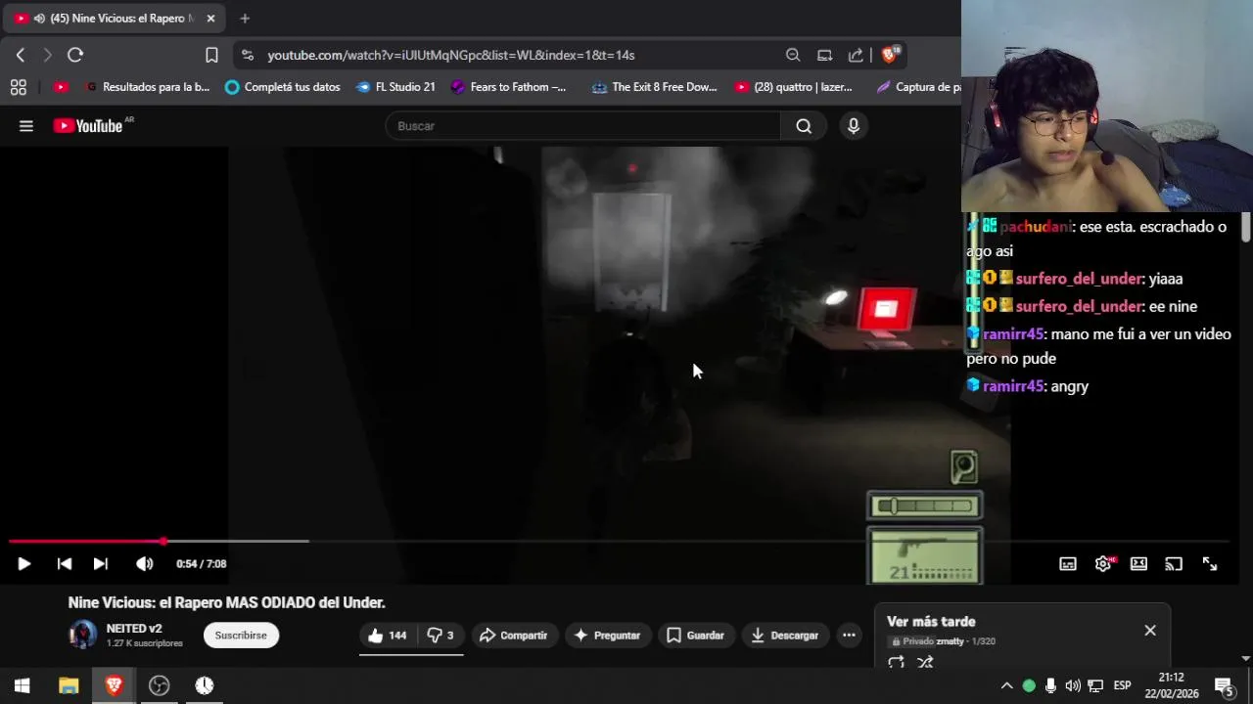The width and height of the screenshot is (1253, 704).
Task: Subscribe to NEITED v2 channel
Action: coord(241,636)
